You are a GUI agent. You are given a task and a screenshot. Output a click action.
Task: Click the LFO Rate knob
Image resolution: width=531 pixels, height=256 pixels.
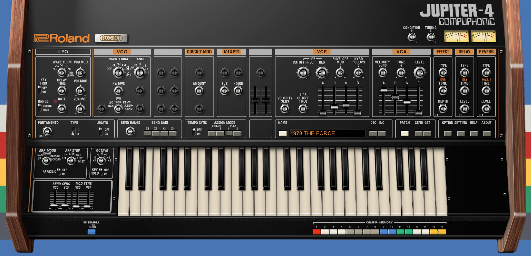pos(62,109)
